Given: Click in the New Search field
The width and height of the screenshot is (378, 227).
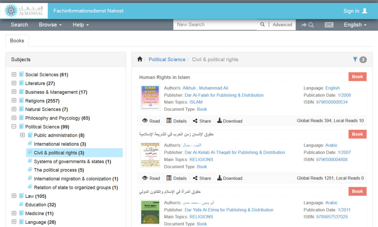Looking at the screenshot, I should pyautogui.click(x=215, y=25).
